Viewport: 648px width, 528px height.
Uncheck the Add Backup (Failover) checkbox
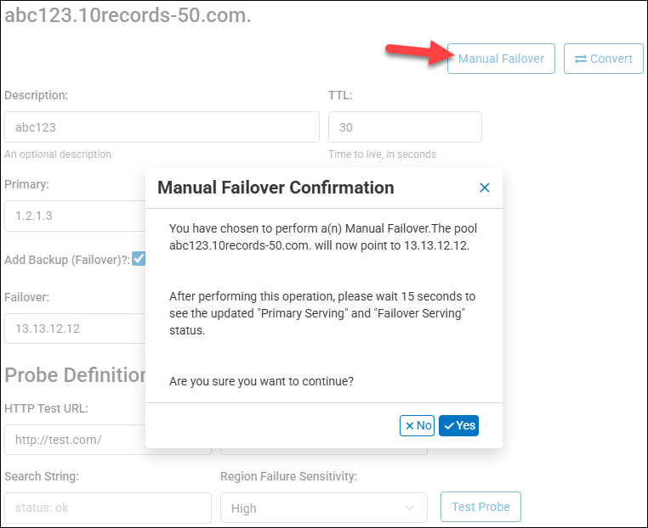point(138,259)
